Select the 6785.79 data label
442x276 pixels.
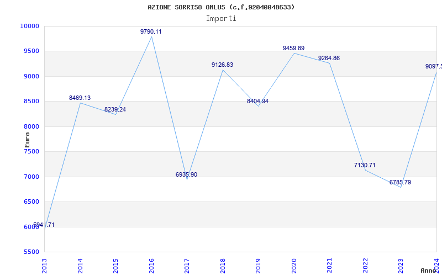(x=400, y=182)
